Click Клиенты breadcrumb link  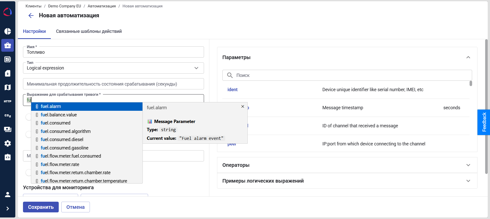pos(33,6)
